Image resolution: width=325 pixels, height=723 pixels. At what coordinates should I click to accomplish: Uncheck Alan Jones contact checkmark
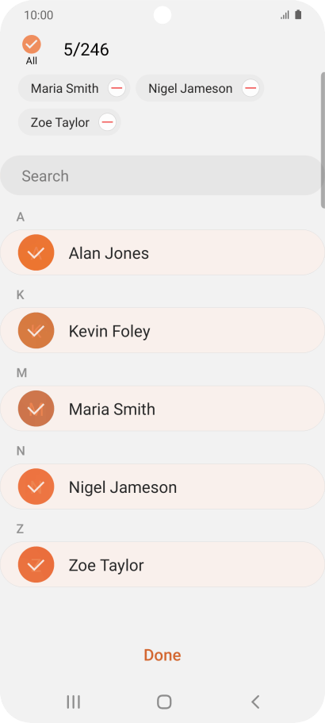click(36, 252)
